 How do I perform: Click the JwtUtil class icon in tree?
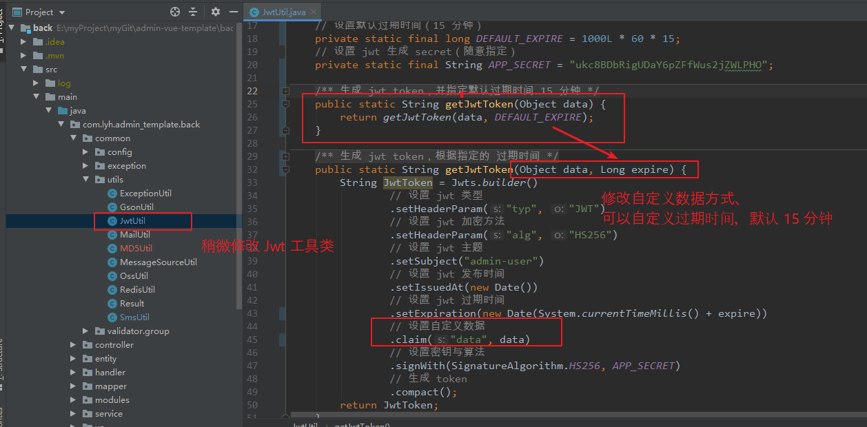point(113,221)
